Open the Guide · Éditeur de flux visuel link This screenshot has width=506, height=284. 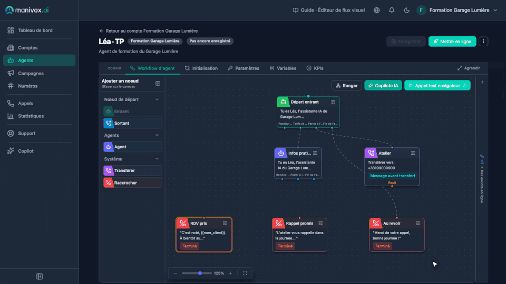[x=328, y=10]
